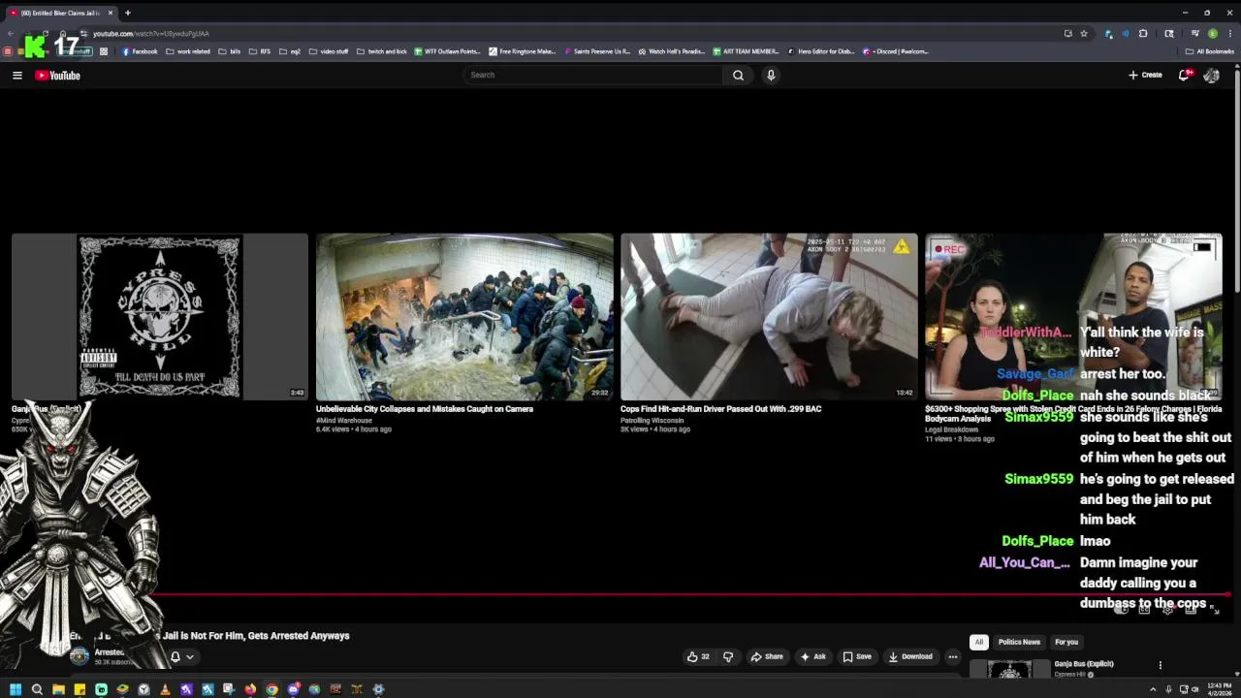Play the Cypress Hill Ganja Bus thumbnail
Viewport: 1241px width, 698px height.
click(x=160, y=316)
